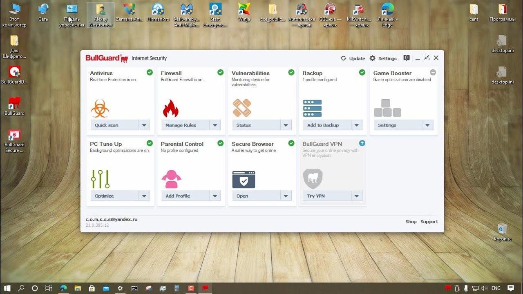
Task: Click the Secure Browser shield window icon
Action: (244, 180)
